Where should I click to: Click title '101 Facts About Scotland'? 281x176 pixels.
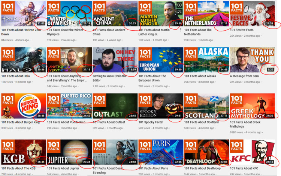pyautogui.click(x=202, y=122)
